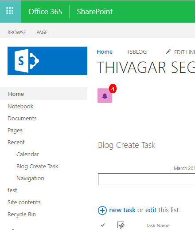Click the empty timeline bar
Screen dimensions: 195x230
coord(146,179)
